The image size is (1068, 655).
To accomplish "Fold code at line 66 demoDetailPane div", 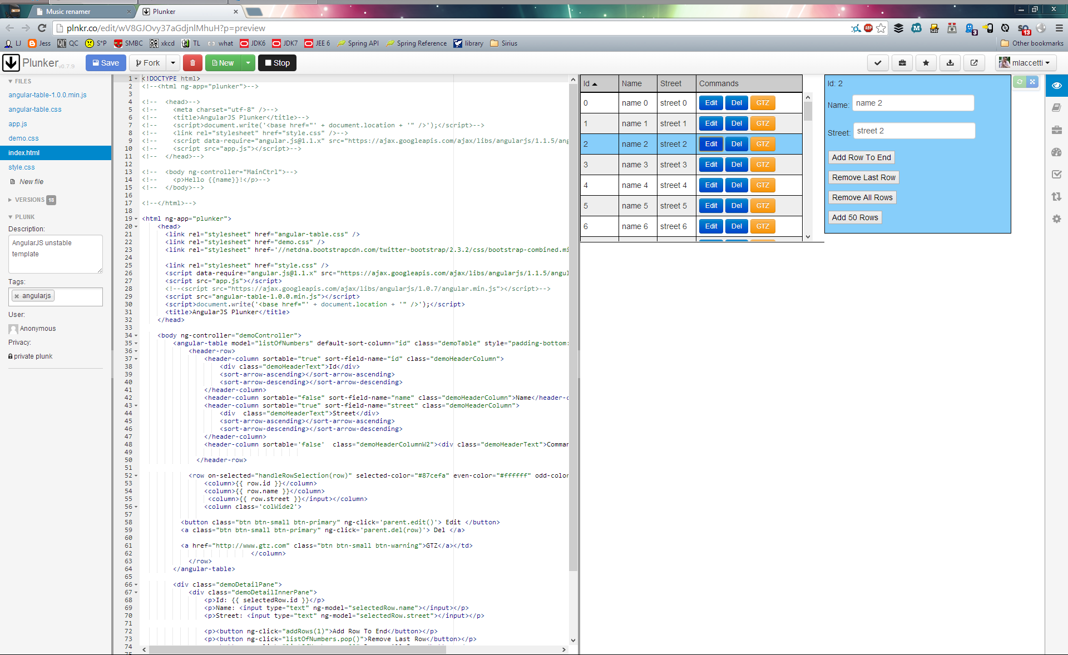I will click(x=136, y=584).
